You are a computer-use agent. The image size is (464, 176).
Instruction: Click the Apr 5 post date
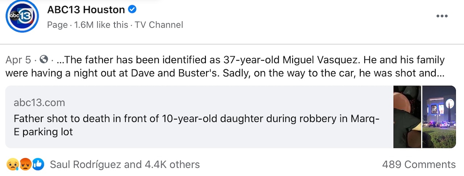(x=18, y=60)
